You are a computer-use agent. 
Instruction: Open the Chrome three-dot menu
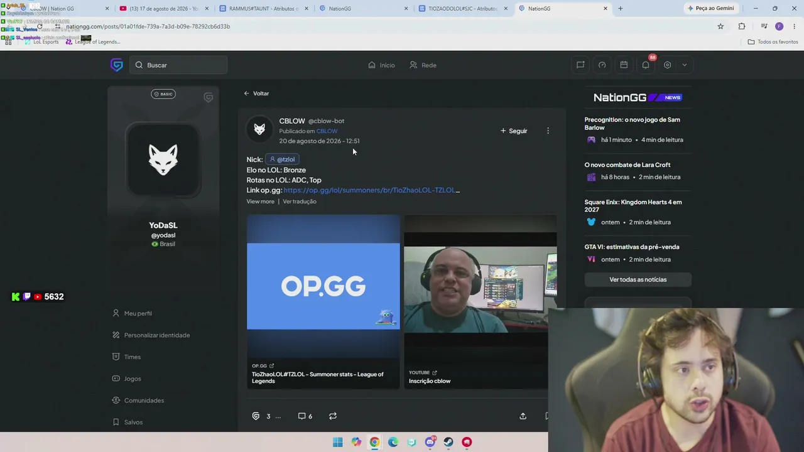click(x=795, y=26)
